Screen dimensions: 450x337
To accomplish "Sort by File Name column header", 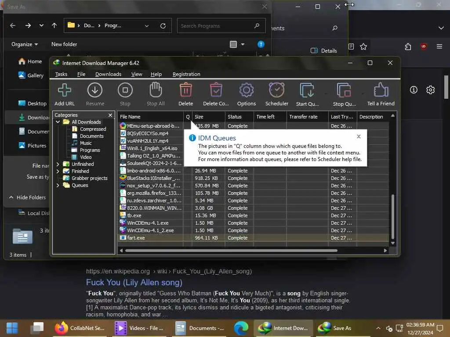I will click(150, 117).
